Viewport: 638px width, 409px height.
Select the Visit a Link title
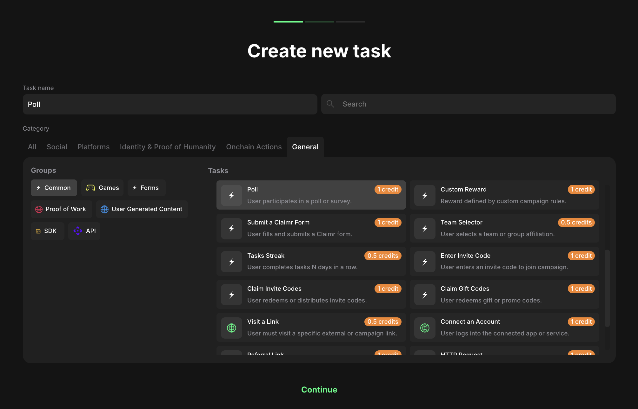point(263,321)
